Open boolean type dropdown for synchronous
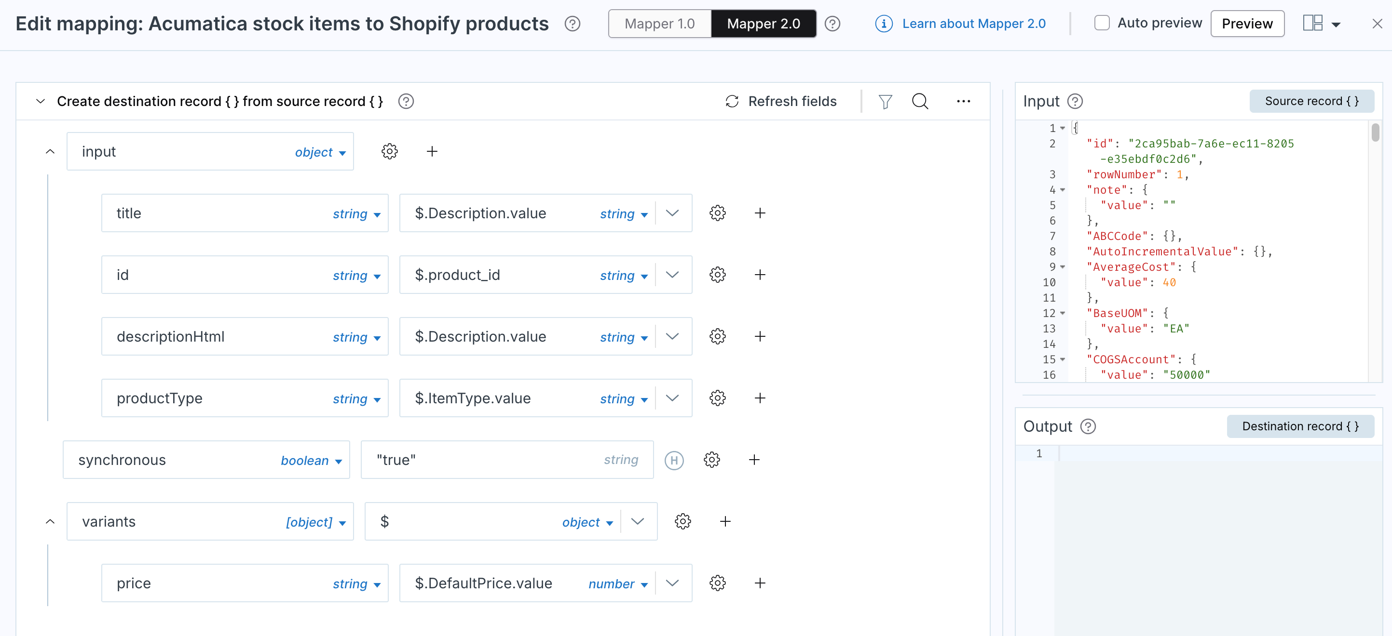The width and height of the screenshot is (1392, 636). coord(311,461)
